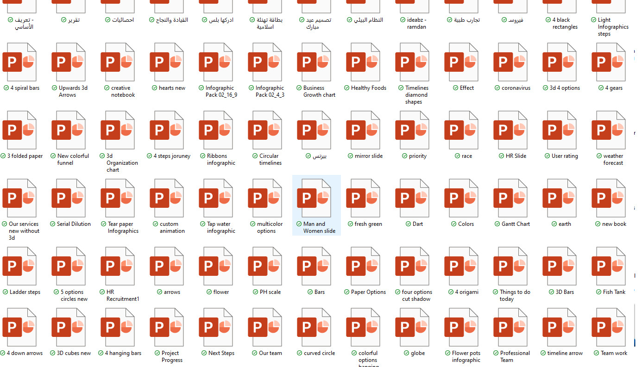The image size is (642, 367).
Task: Click the Fish Tank presentation icon
Action: [x=609, y=266]
